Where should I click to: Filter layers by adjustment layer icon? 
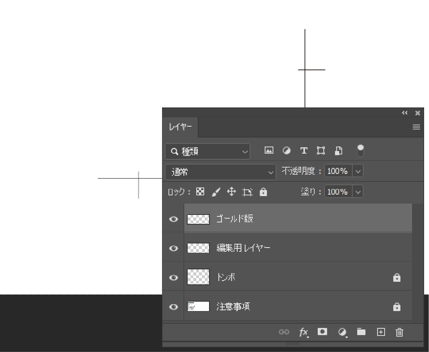(287, 151)
